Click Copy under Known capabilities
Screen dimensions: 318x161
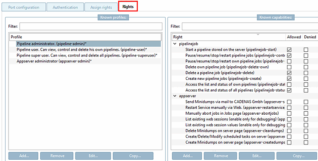(297, 156)
